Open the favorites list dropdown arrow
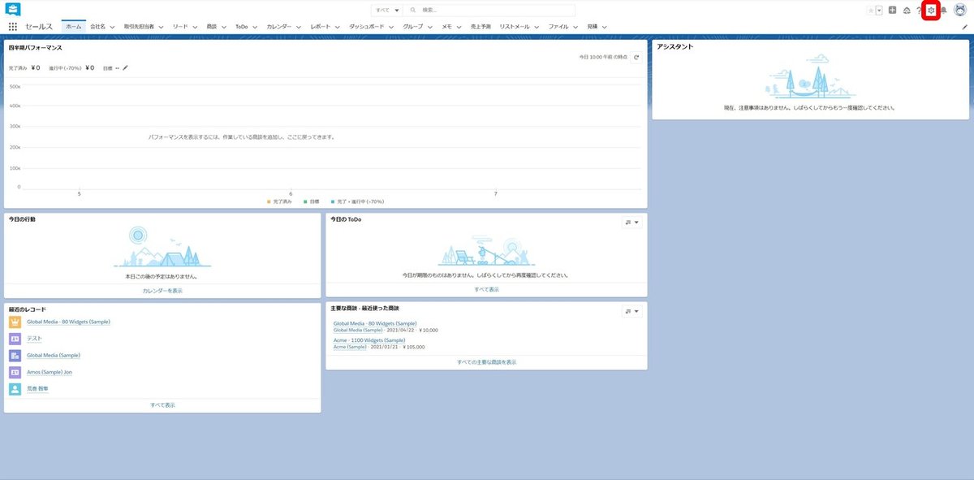Image resolution: width=974 pixels, height=480 pixels. 879,11
